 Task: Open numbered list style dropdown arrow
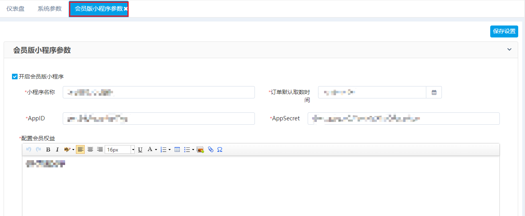(169, 150)
